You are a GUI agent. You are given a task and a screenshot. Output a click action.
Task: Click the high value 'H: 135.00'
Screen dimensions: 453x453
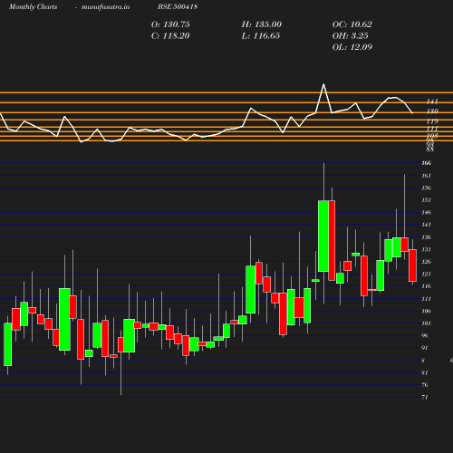[x=262, y=24]
